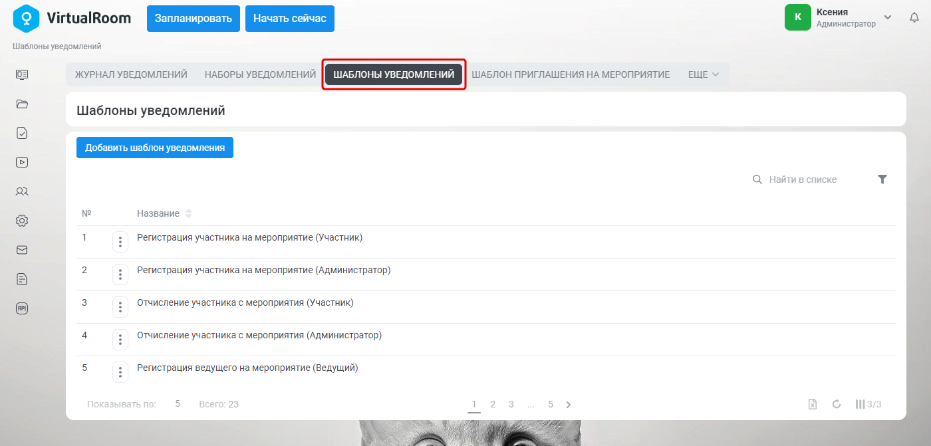Open the folder section in sidebar
Viewport: 931px width, 446px height.
coord(22,104)
